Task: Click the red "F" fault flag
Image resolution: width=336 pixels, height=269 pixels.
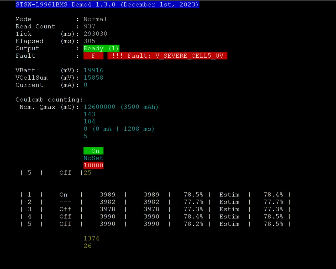Action: [x=93, y=56]
